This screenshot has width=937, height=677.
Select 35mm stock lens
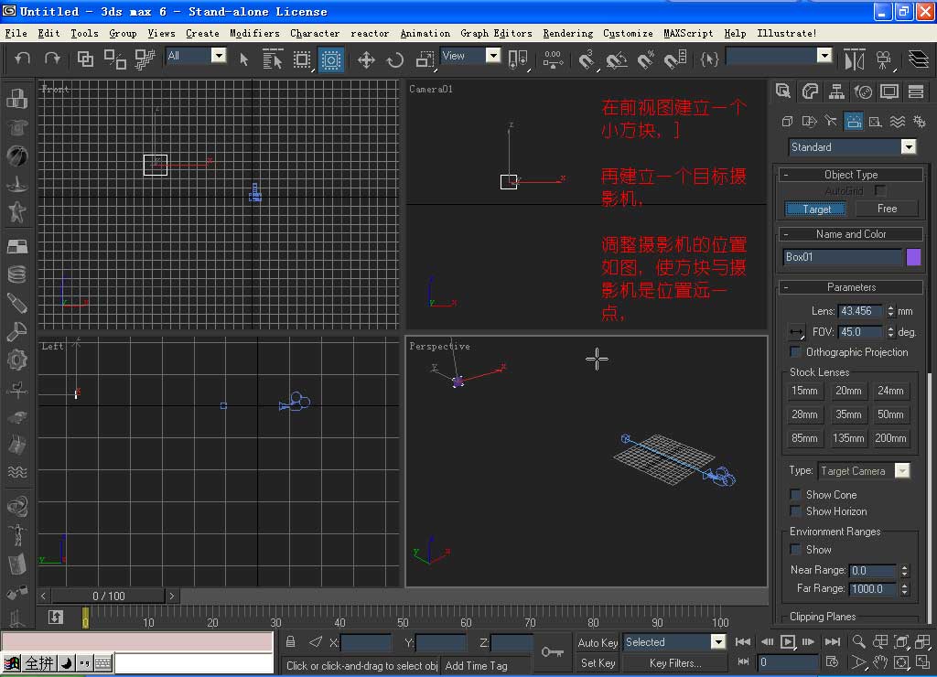pos(848,414)
